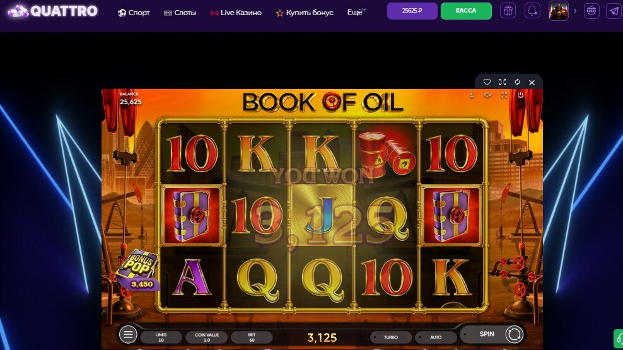Toggle Auto spin mode
This screenshot has width=623, height=350.
[x=436, y=337]
